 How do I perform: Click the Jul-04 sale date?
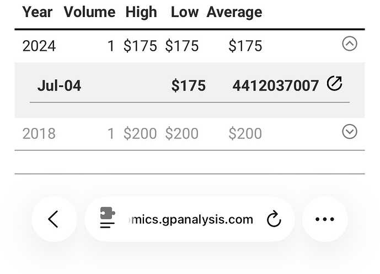59,85
